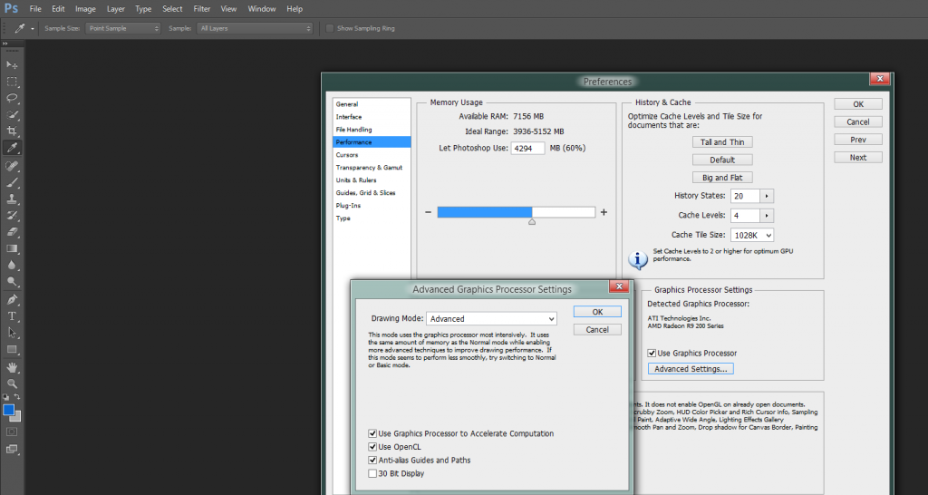The width and height of the screenshot is (928, 495).
Task: Select the Zoom tool
Action: (12, 383)
